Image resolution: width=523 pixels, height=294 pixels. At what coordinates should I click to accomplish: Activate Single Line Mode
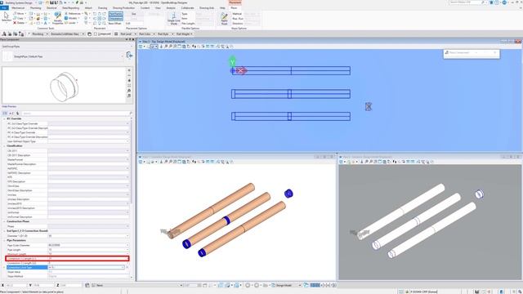tap(174, 19)
